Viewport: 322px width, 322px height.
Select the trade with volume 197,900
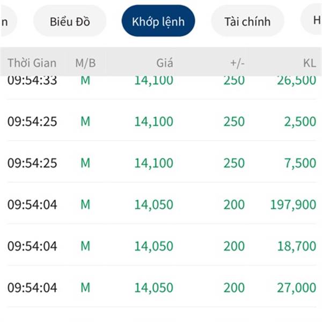(162, 204)
